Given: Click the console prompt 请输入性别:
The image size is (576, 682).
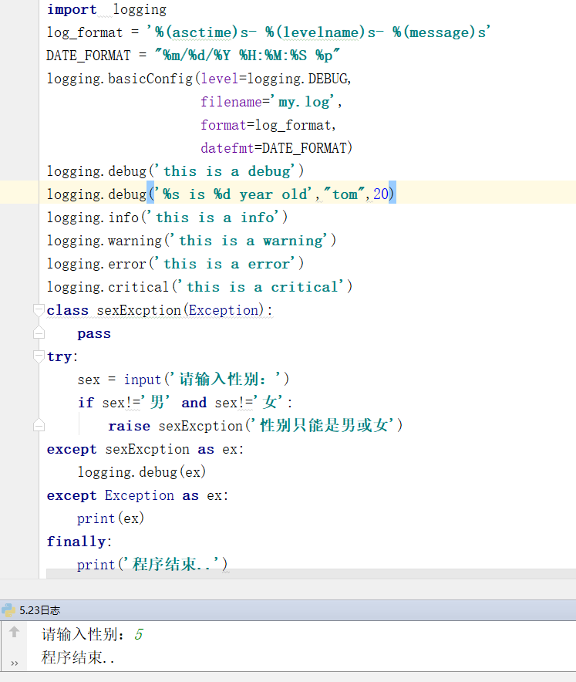Looking at the screenshot, I should point(83,635).
